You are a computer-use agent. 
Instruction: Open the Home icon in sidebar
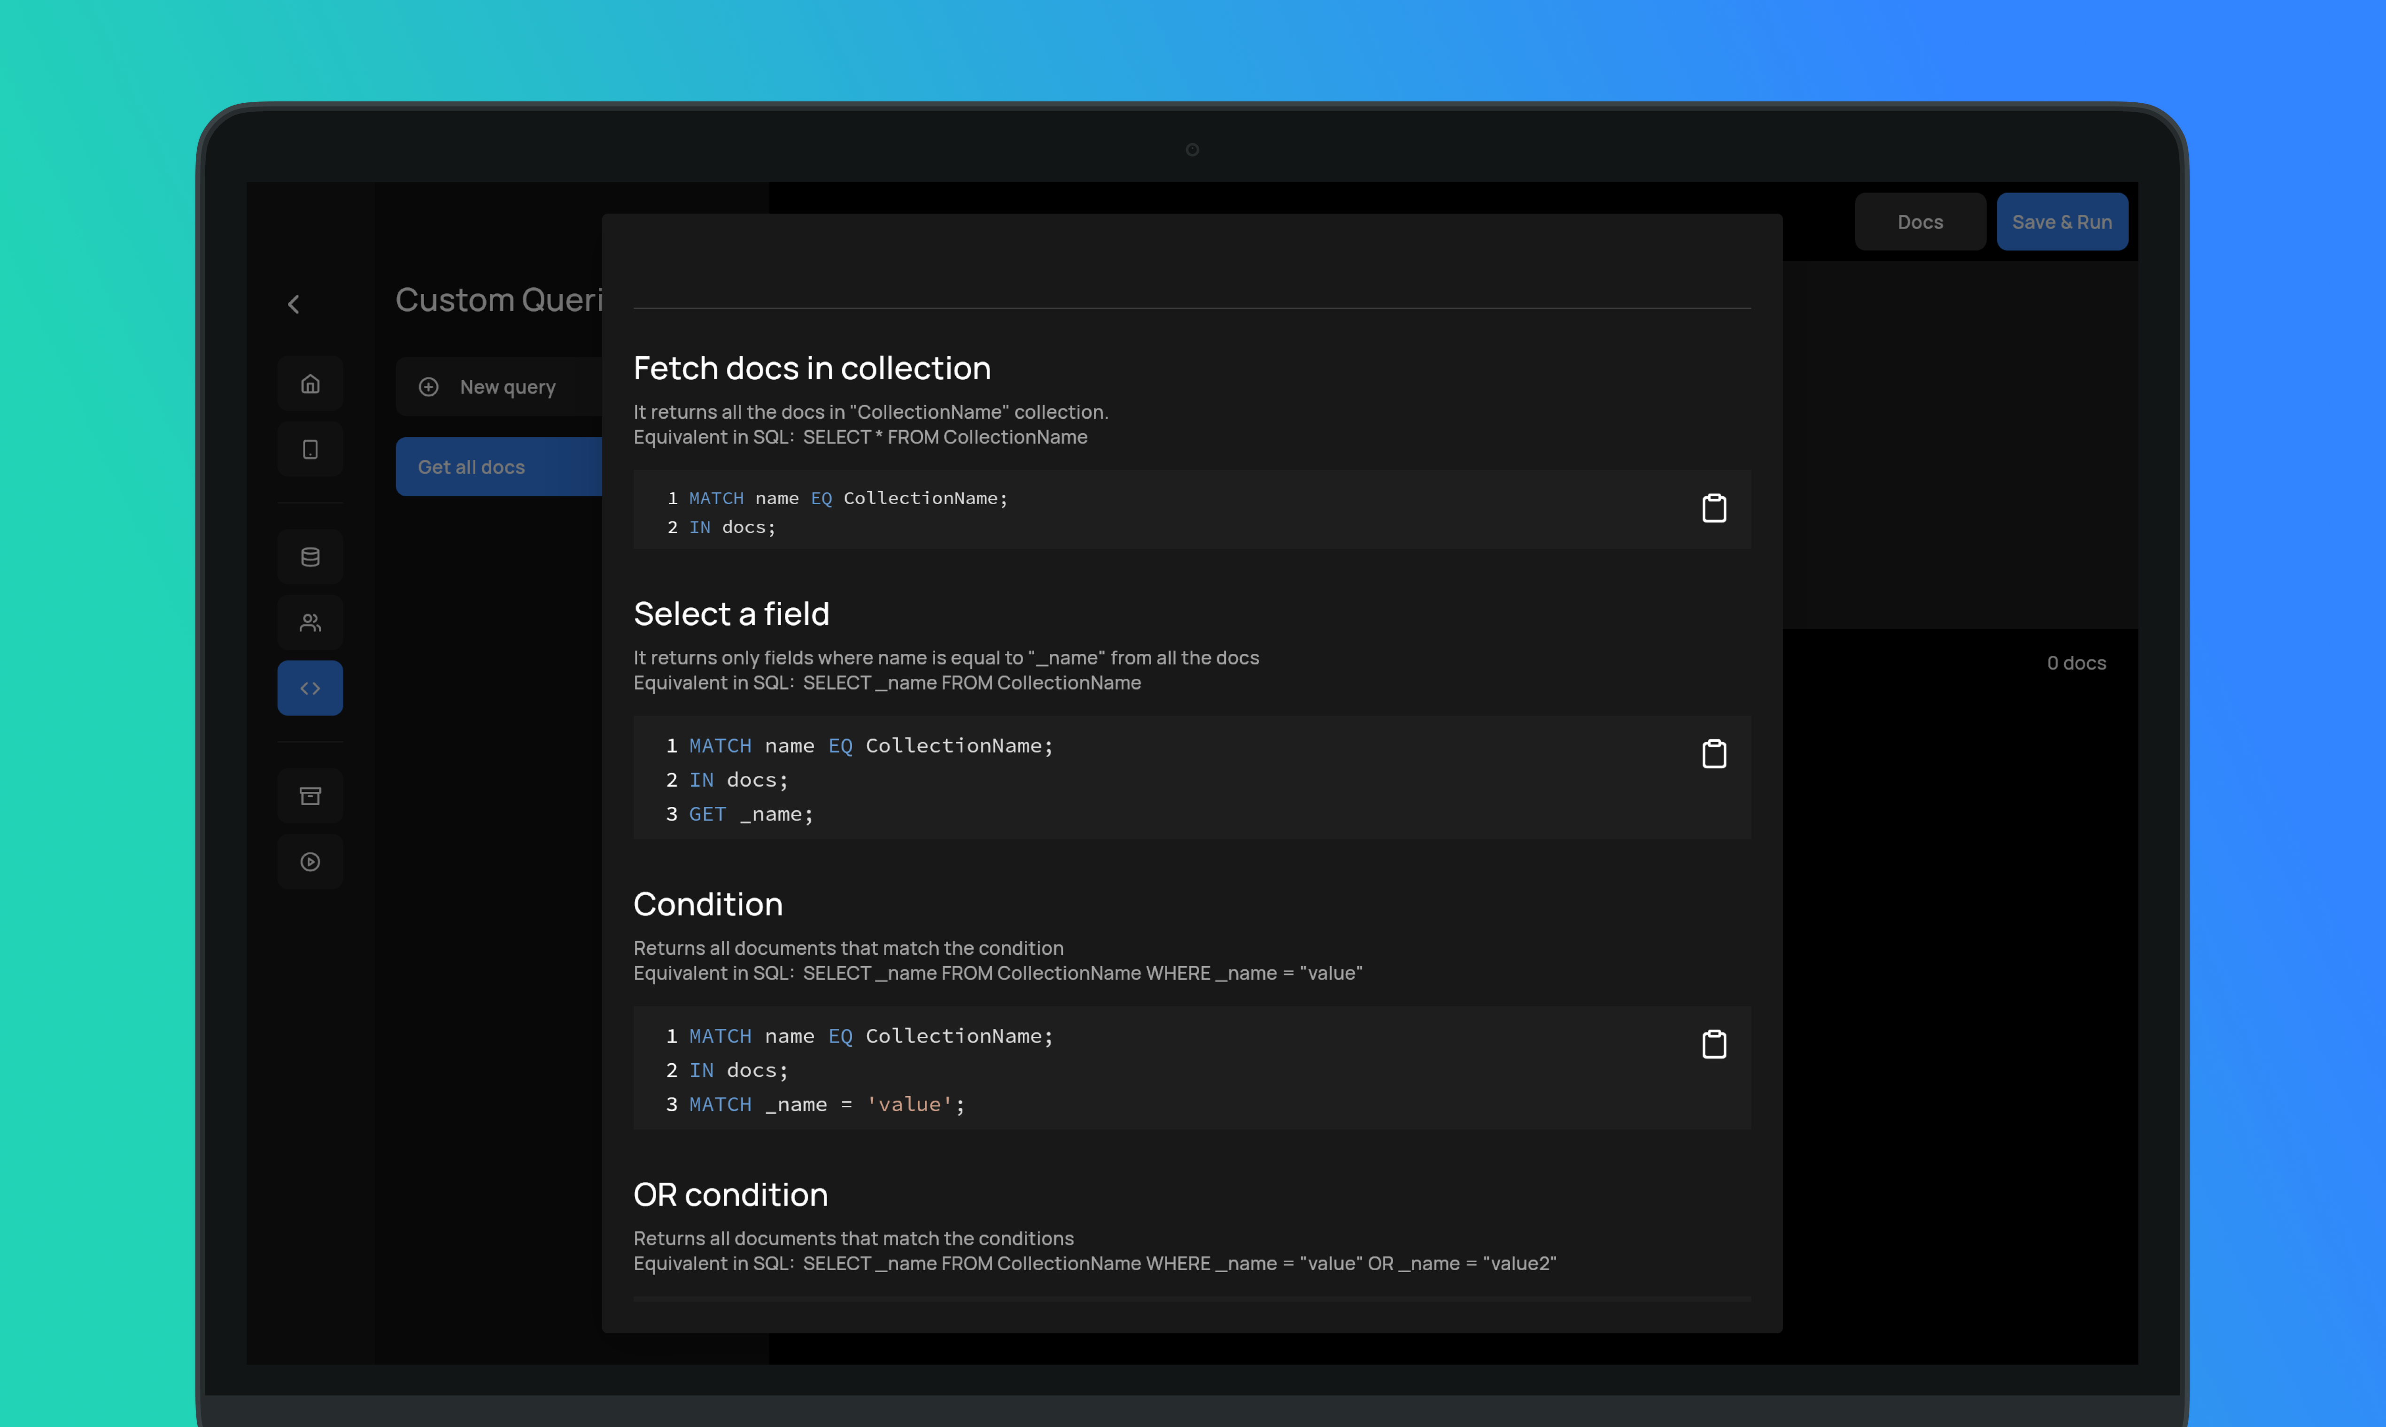pos(310,384)
